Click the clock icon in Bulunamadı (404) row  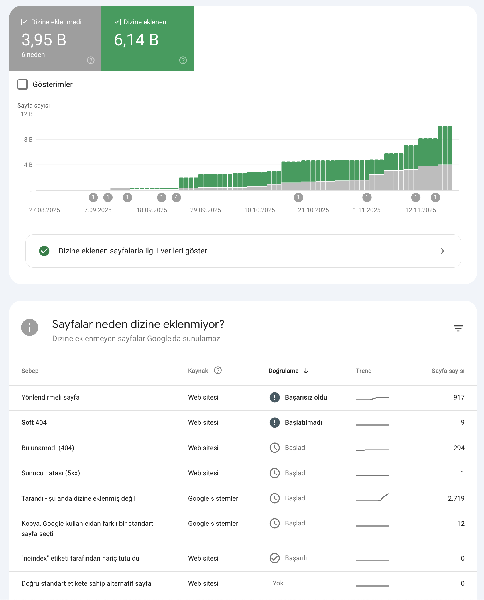(x=274, y=448)
